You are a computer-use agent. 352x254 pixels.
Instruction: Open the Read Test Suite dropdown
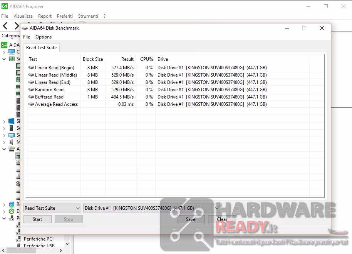coord(52,208)
